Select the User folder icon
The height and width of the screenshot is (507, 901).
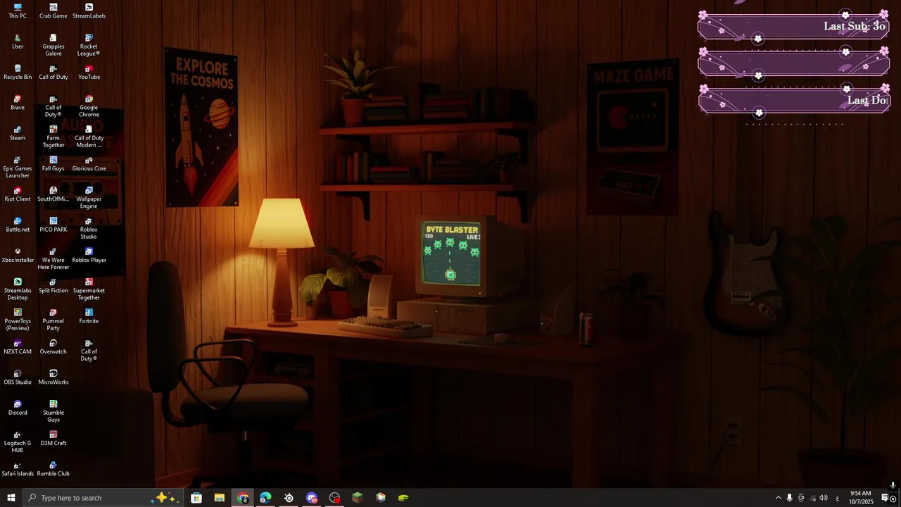pos(18,42)
